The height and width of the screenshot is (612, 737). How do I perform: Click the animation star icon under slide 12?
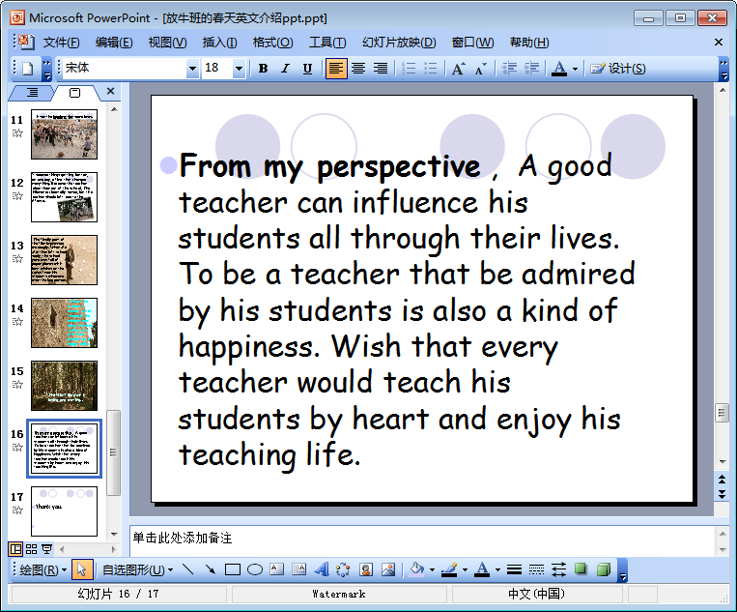click(x=17, y=195)
